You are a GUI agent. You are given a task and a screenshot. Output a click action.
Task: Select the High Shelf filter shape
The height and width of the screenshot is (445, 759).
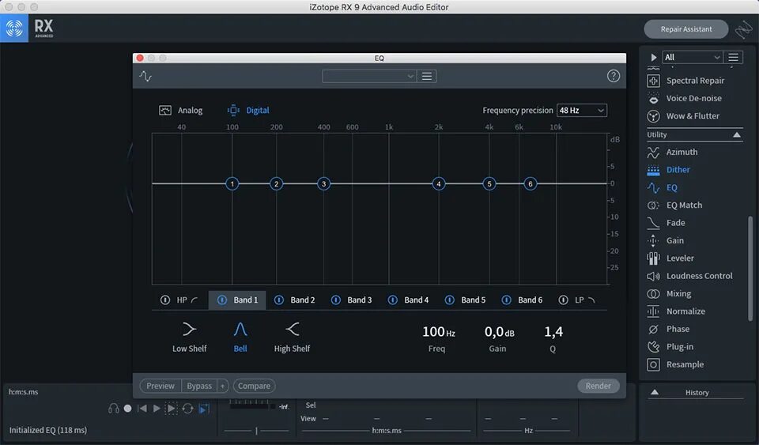292,338
